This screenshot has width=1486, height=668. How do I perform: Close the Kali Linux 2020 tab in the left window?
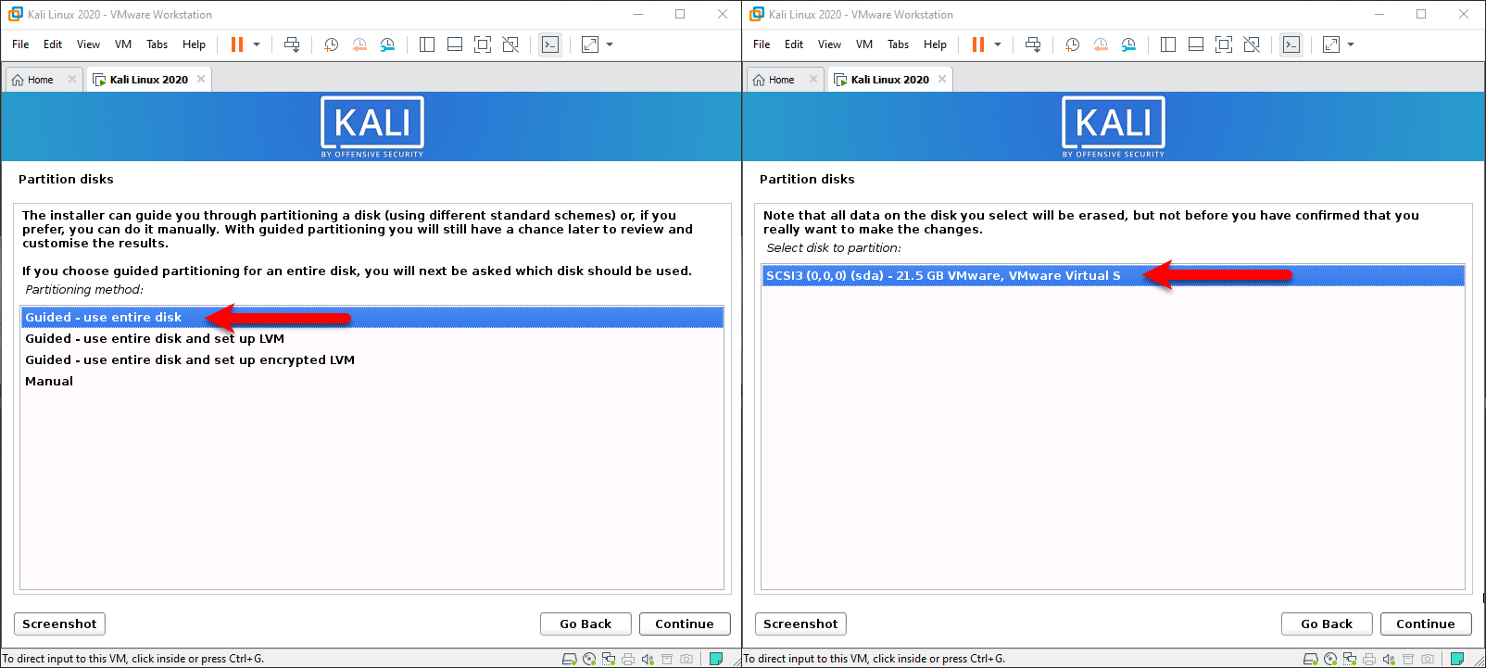[x=201, y=79]
